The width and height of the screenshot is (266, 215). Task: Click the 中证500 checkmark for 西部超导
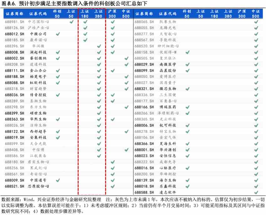[x=126, y=132]
